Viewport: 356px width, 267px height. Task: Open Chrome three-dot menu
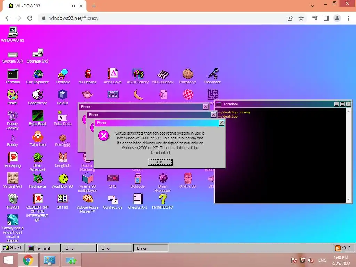(348, 18)
